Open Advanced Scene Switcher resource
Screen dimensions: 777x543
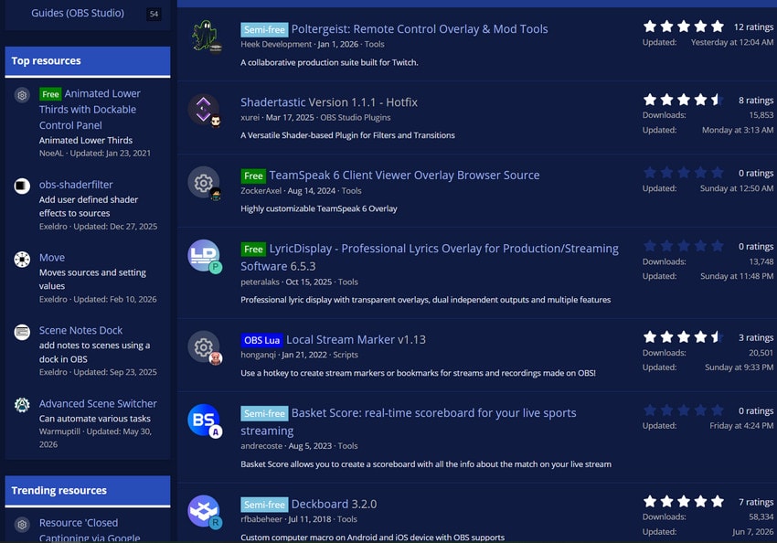click(98, 404)
